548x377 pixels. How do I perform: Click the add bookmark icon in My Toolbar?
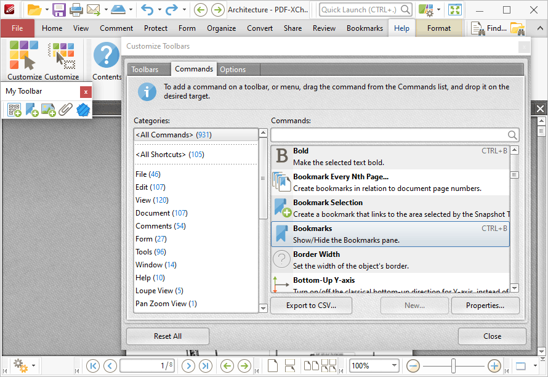click(32, 110)
